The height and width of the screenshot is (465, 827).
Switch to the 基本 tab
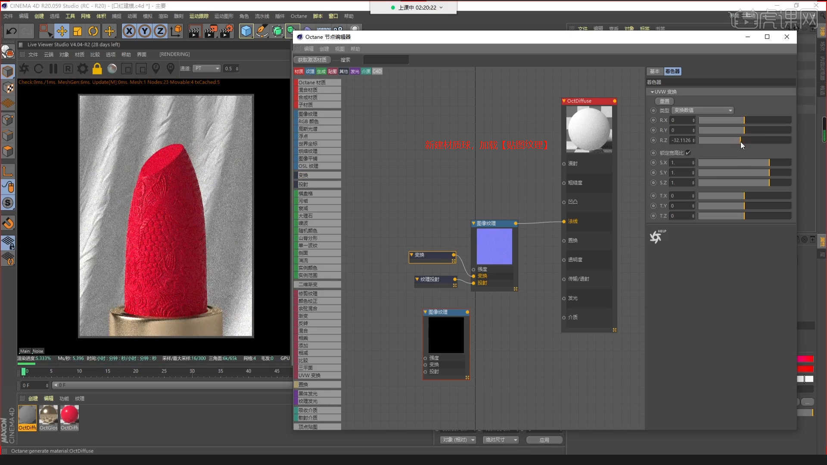[654, 71]
